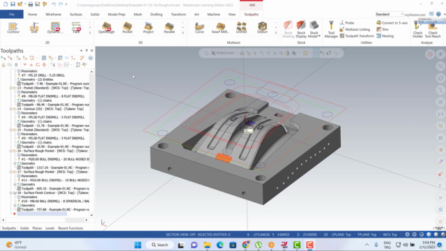The width and height of the screenshot is (446, 251).
Task: Click the toolpath tree vertical scrollbar down arrow
Action: pos(91,215)
